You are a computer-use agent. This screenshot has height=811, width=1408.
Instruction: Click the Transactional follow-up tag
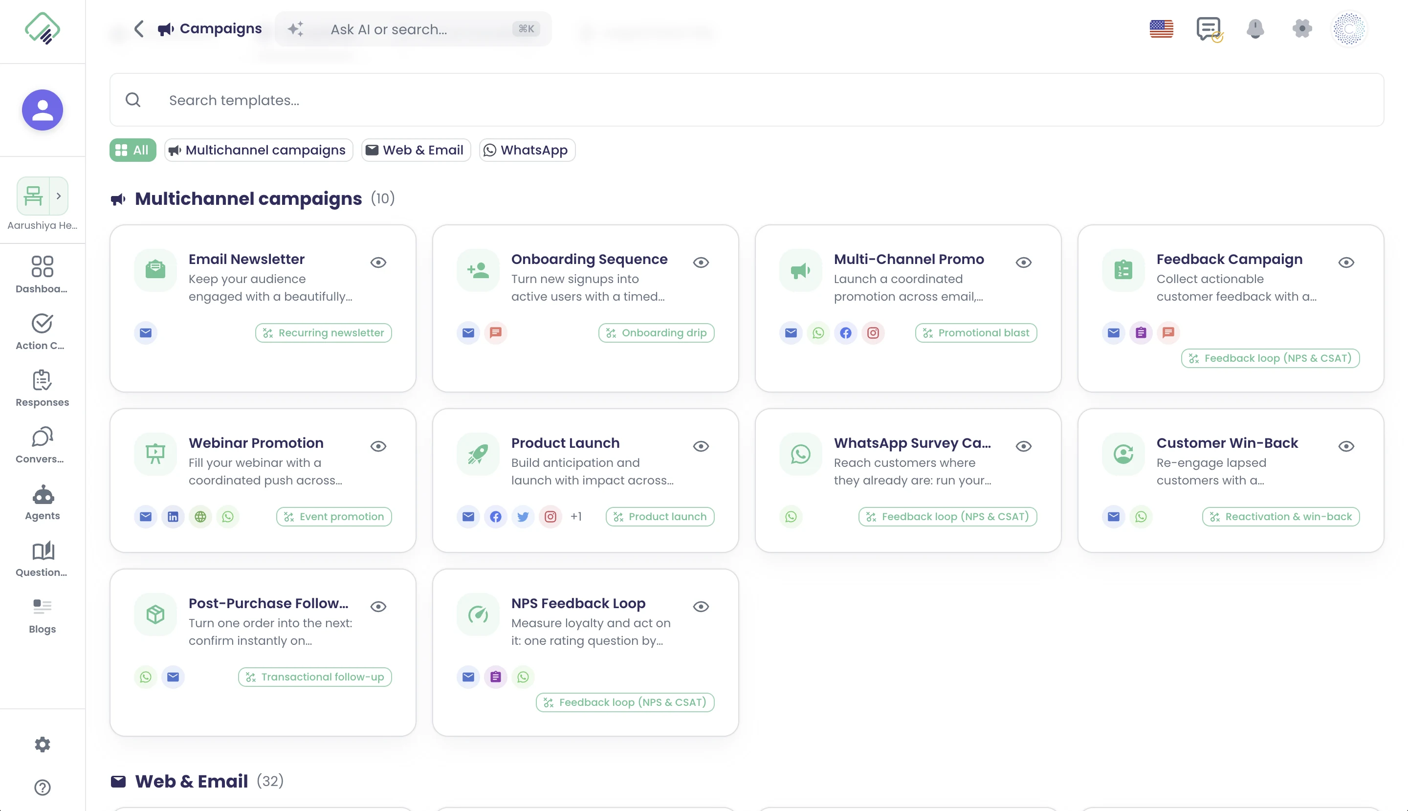coord(315,677)
